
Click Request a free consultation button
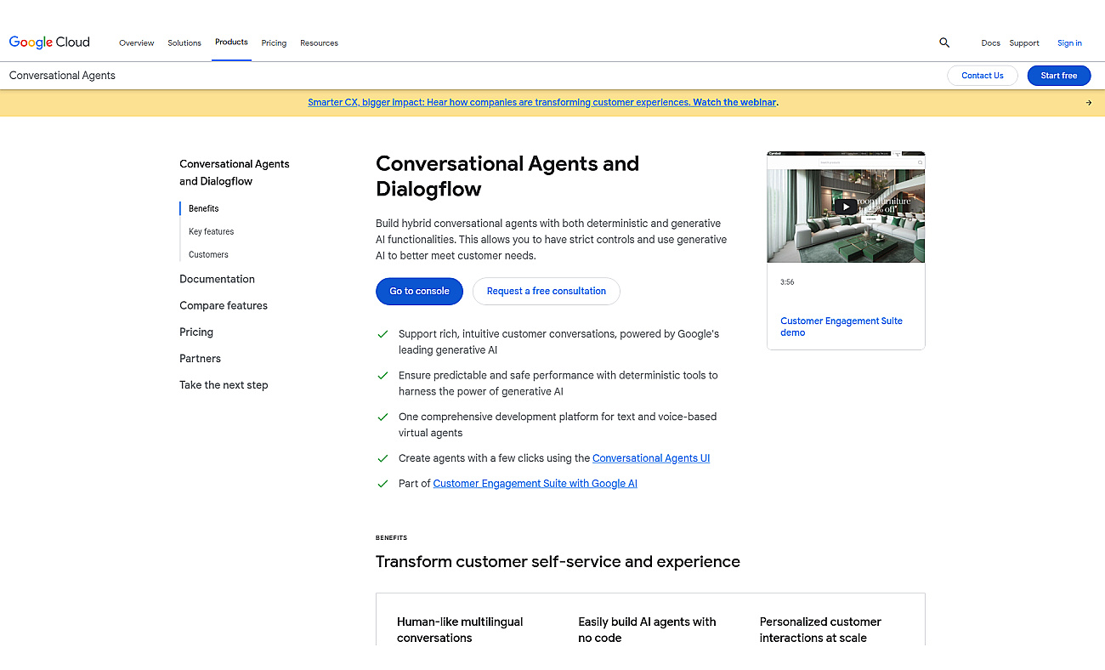tap(547, 291)
